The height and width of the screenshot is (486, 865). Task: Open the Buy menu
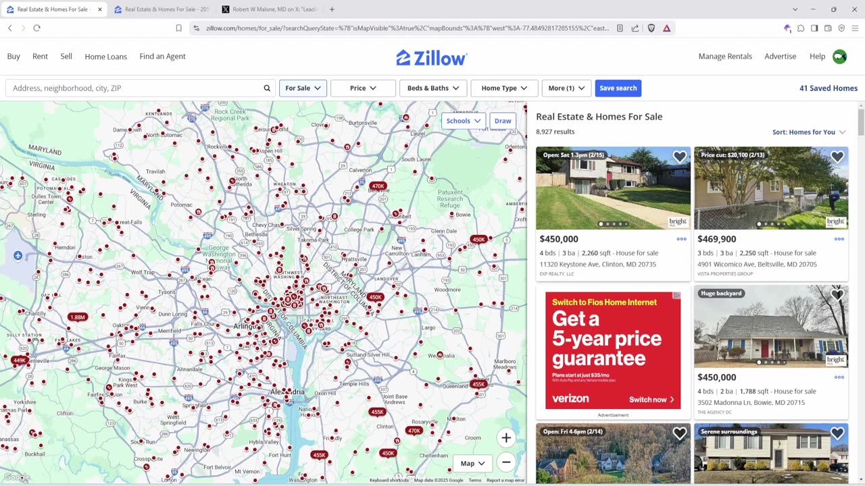pyautogui.click(x=14, y=57)
